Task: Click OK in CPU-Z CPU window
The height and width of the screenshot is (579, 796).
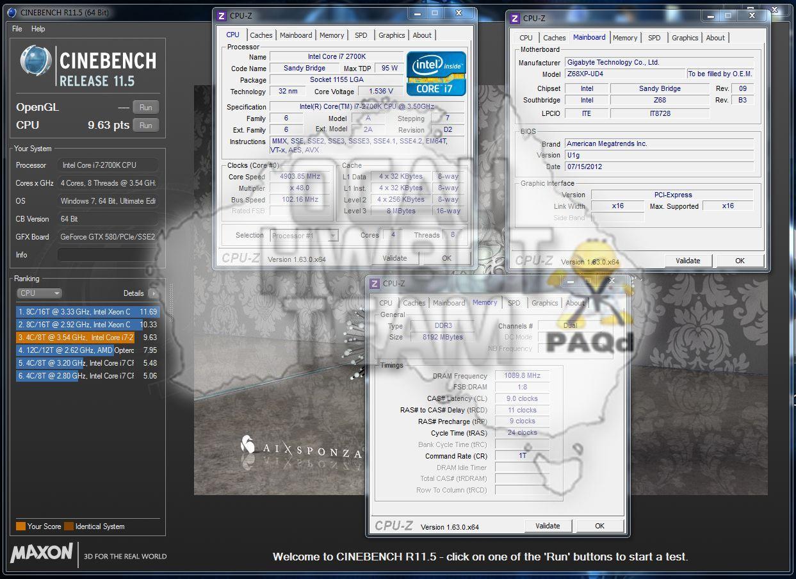Action: 446,258
